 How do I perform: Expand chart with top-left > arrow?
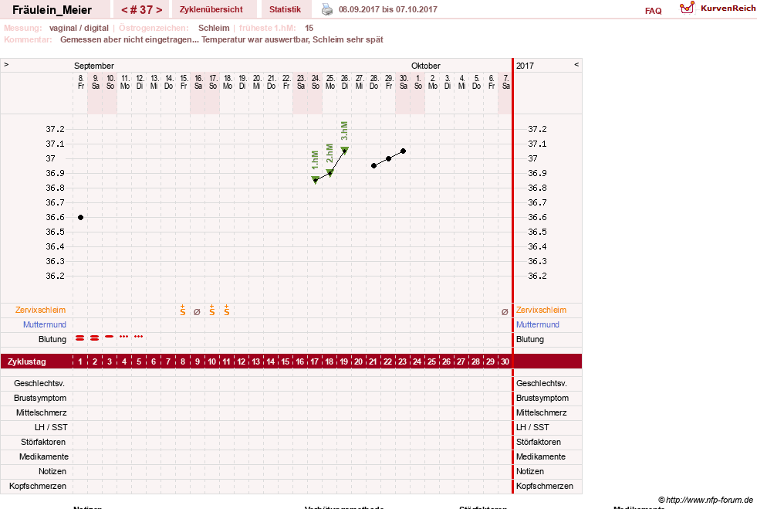6,64
